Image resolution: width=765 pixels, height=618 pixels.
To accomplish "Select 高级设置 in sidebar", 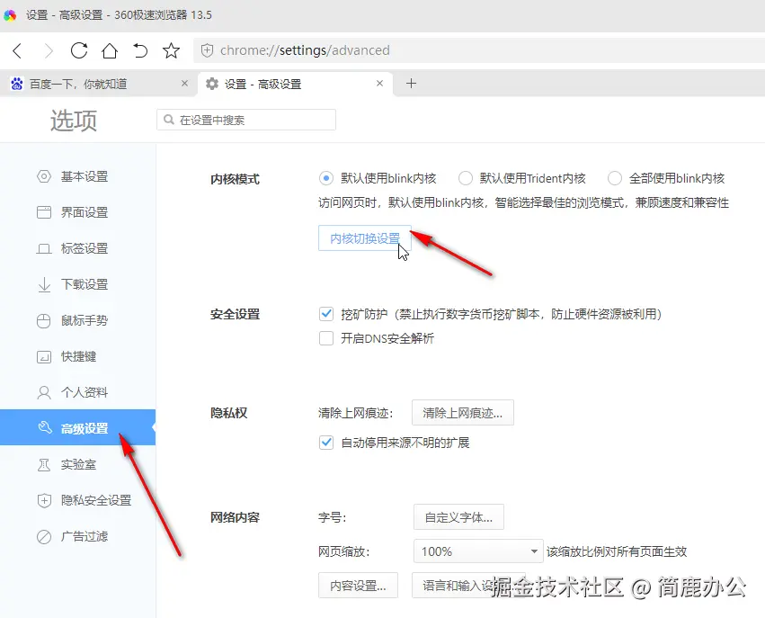I will 77,428.
